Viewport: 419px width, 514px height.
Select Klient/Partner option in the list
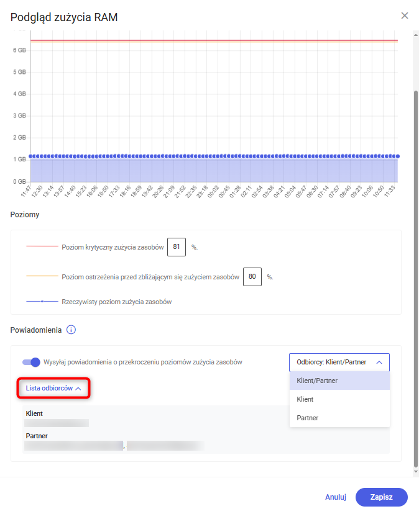(339, 381)
